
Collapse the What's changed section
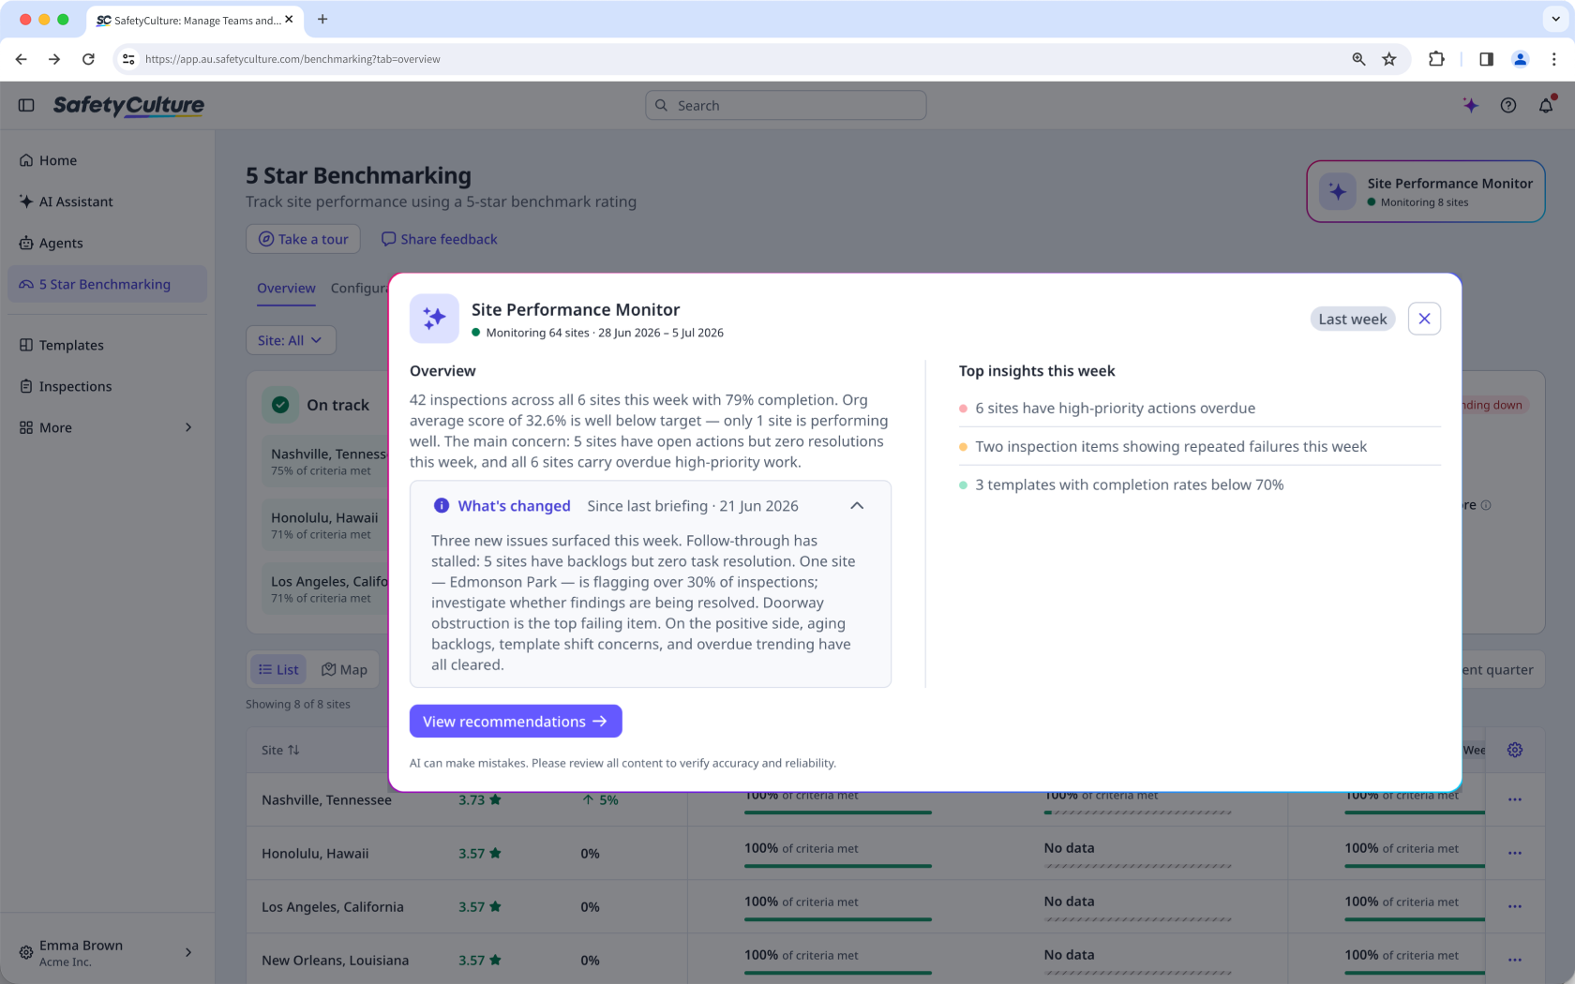857,505
